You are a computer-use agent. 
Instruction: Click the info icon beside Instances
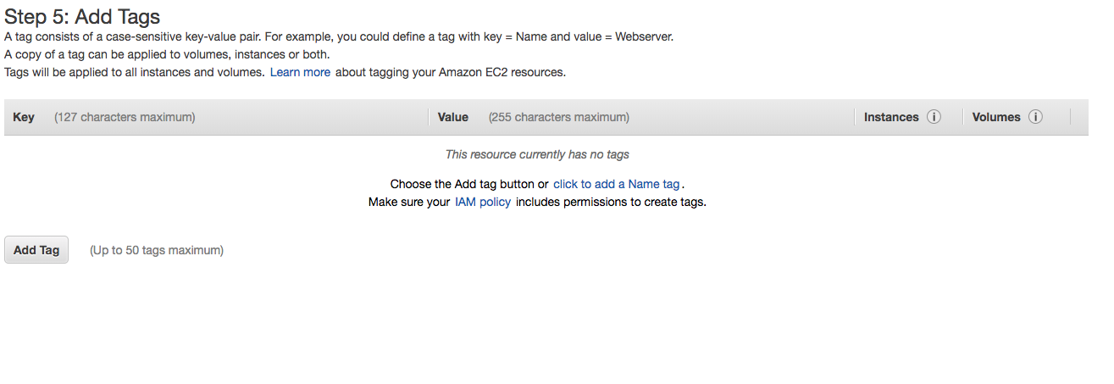pos(934,117)
